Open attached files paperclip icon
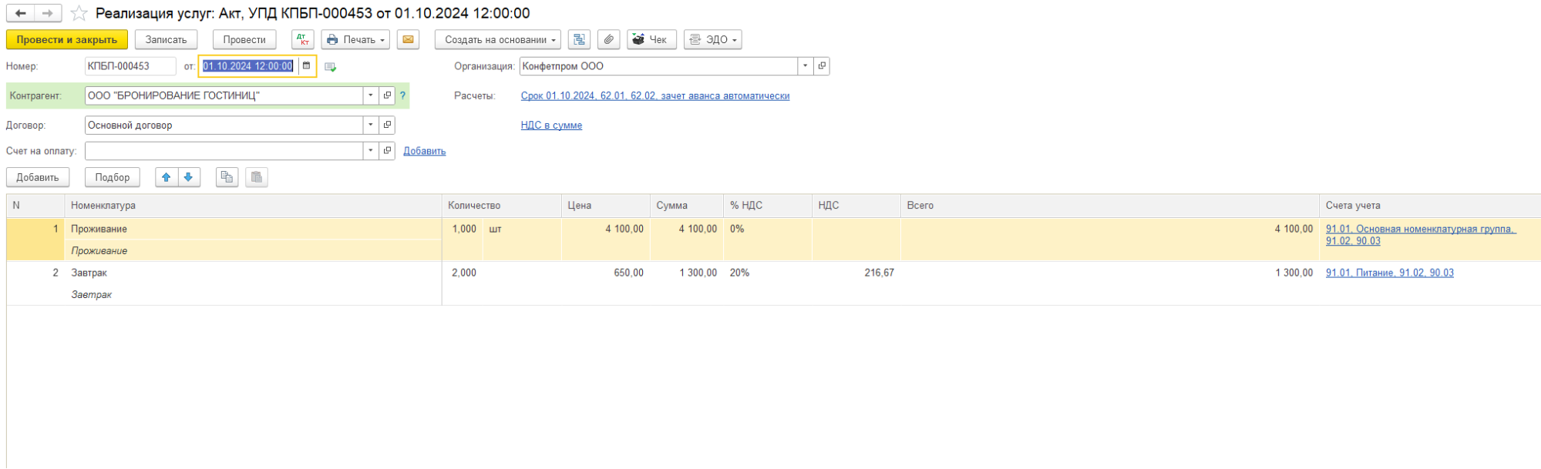The image size is (1541, 469). tap(609, 39)
